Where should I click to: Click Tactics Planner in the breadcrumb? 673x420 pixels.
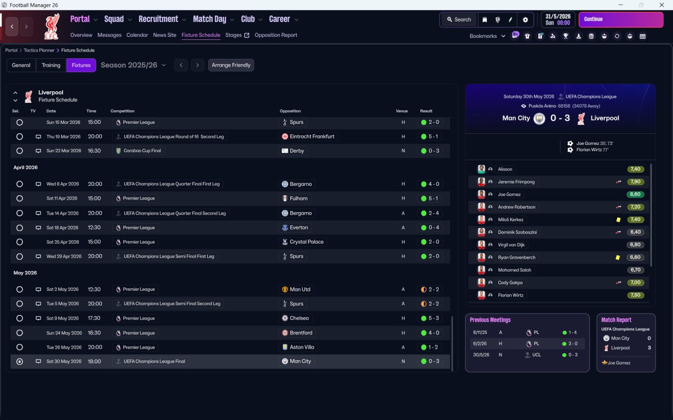[39, 50]
